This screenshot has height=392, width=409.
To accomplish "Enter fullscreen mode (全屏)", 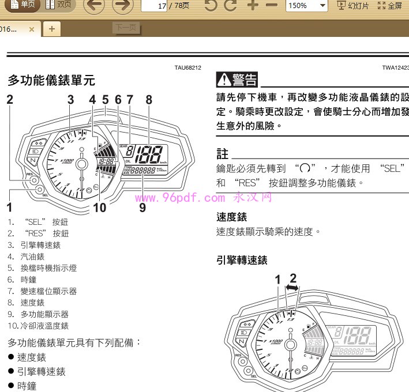I will click(389, 5).
